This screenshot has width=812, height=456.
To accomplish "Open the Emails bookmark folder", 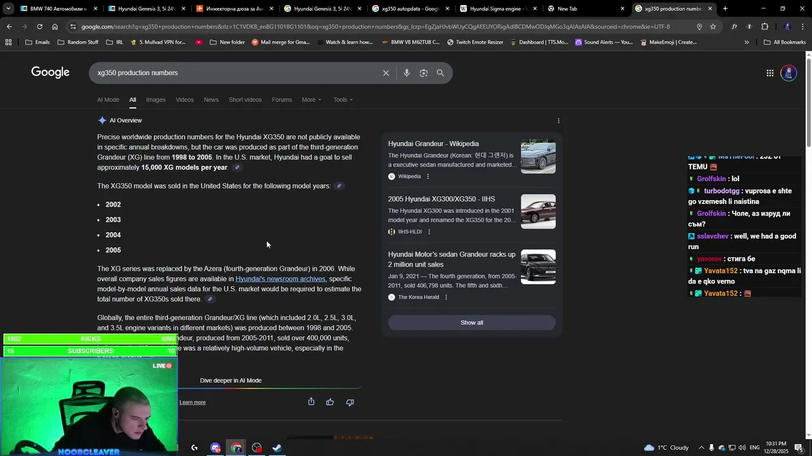I will [37, 42].
